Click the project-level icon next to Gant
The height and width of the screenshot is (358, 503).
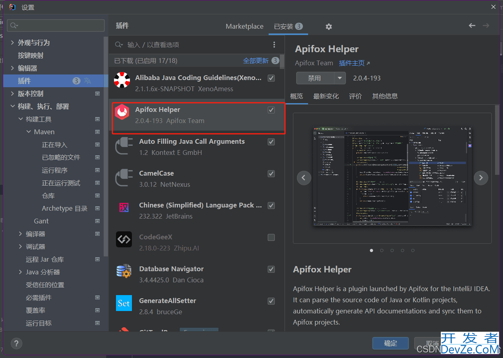(98, 221)
